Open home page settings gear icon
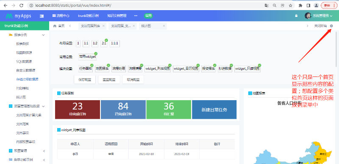 [331, 26]
